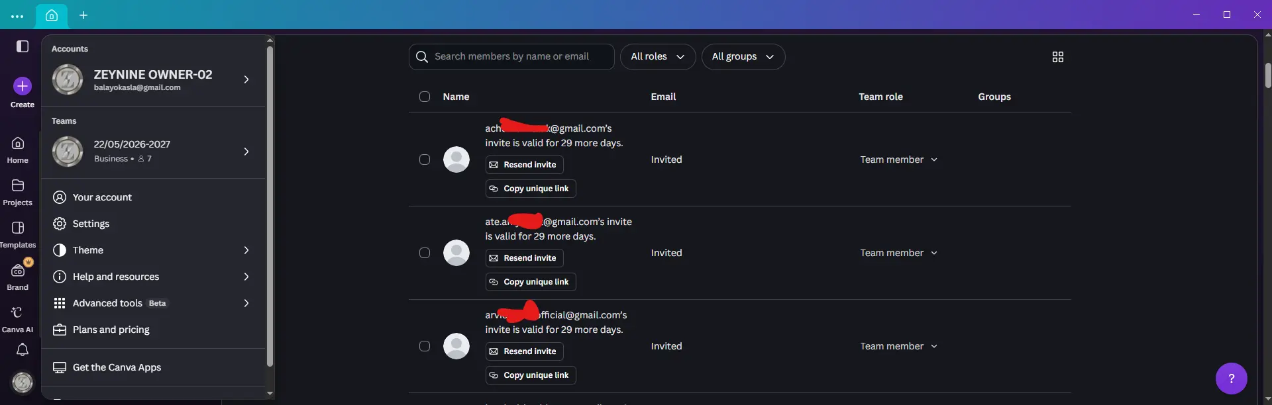The image size is (1272, 405).
Task: Focus the Search members input field
Action: click(x=511, y=57)
